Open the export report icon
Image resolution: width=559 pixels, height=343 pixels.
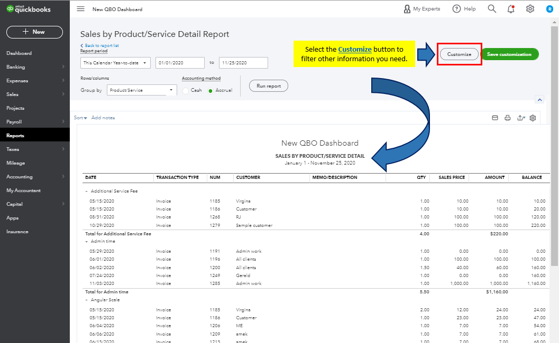click(x=521, y=118)
